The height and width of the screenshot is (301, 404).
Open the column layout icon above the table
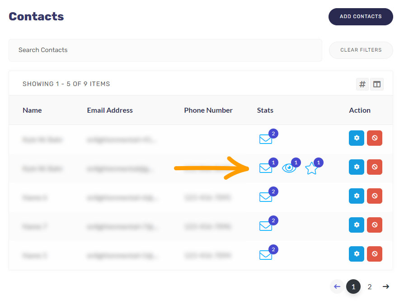(x=377, y=84)
